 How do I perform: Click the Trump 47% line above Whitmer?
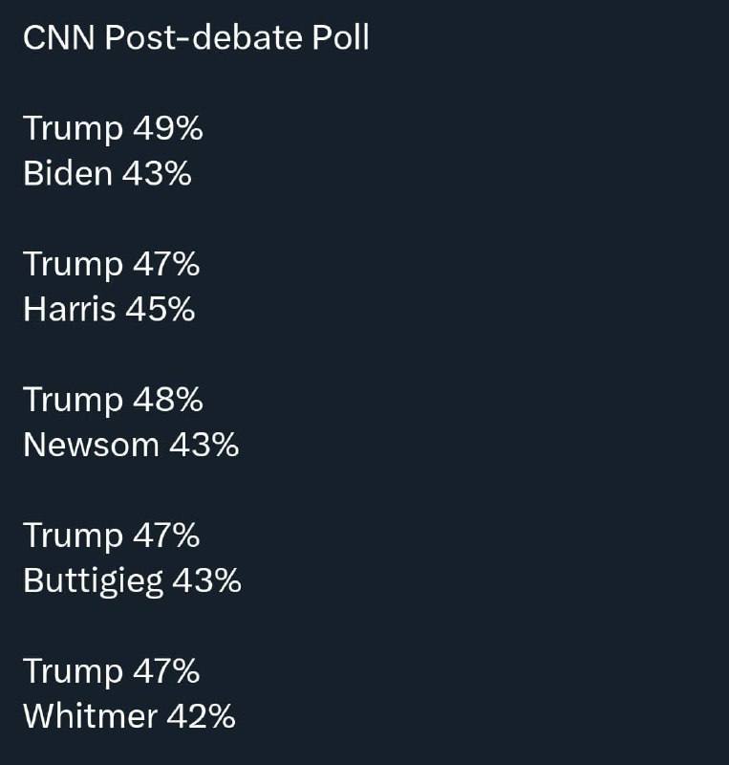[x=111, y=671]
